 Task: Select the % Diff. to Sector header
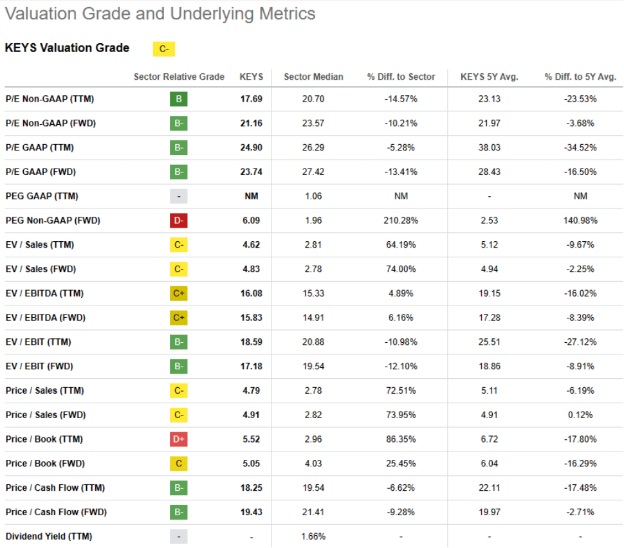(399, 77)
